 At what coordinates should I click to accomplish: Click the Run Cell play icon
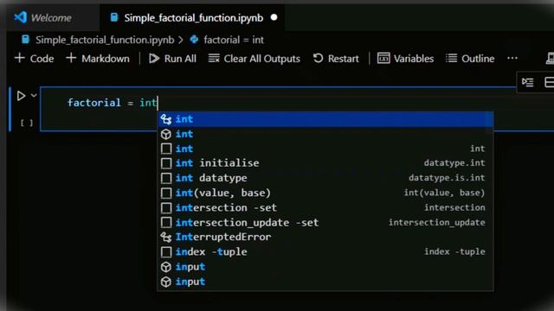tap(21, 96)
